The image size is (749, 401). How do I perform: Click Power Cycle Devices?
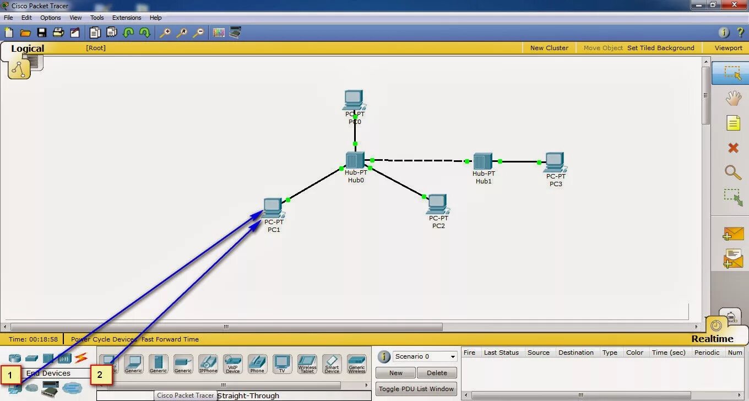click(104, 339)
